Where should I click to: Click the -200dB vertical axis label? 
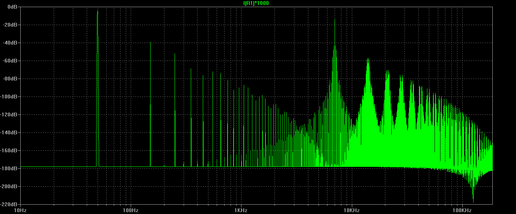(9, 187)
